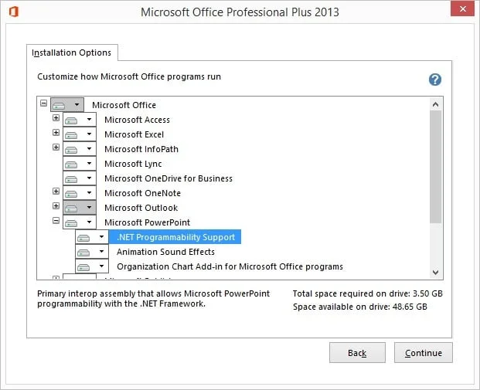Viewport: 480px width, 390px height.
Task: Click the 'Primary interop assembly' description text
Action: [153, 299]
